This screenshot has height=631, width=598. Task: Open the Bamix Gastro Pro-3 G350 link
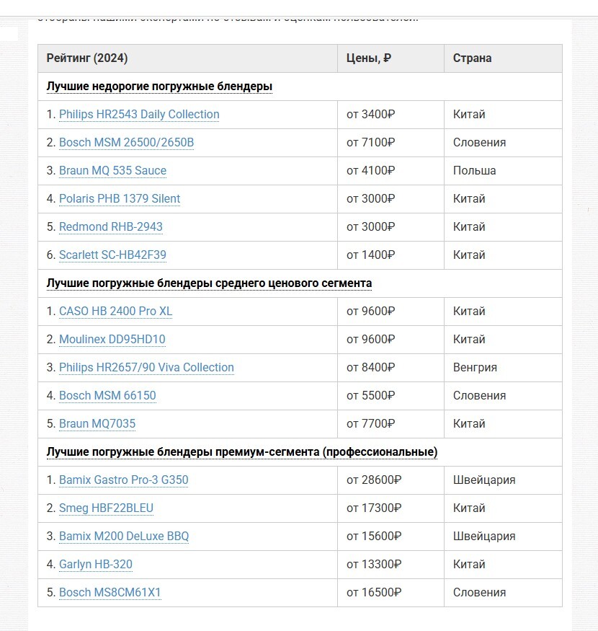[x=123, y=480]
